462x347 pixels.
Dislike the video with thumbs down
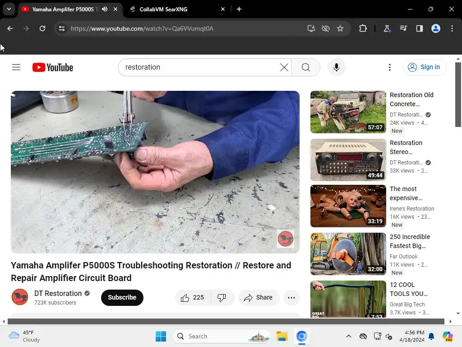[x=222, y=297]
